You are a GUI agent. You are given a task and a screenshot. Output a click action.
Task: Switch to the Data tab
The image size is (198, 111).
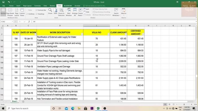(45, 6)
